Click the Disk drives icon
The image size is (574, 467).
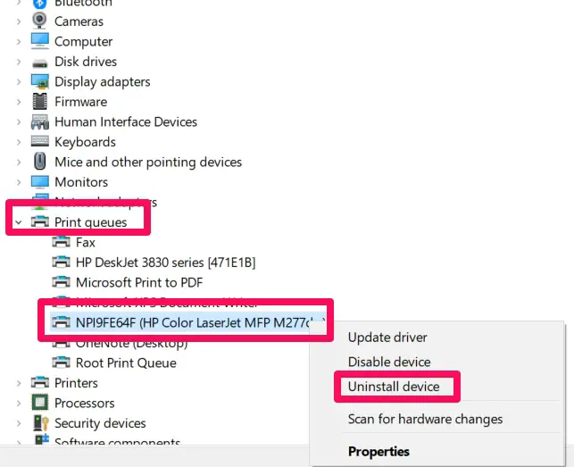pos(39,63)
